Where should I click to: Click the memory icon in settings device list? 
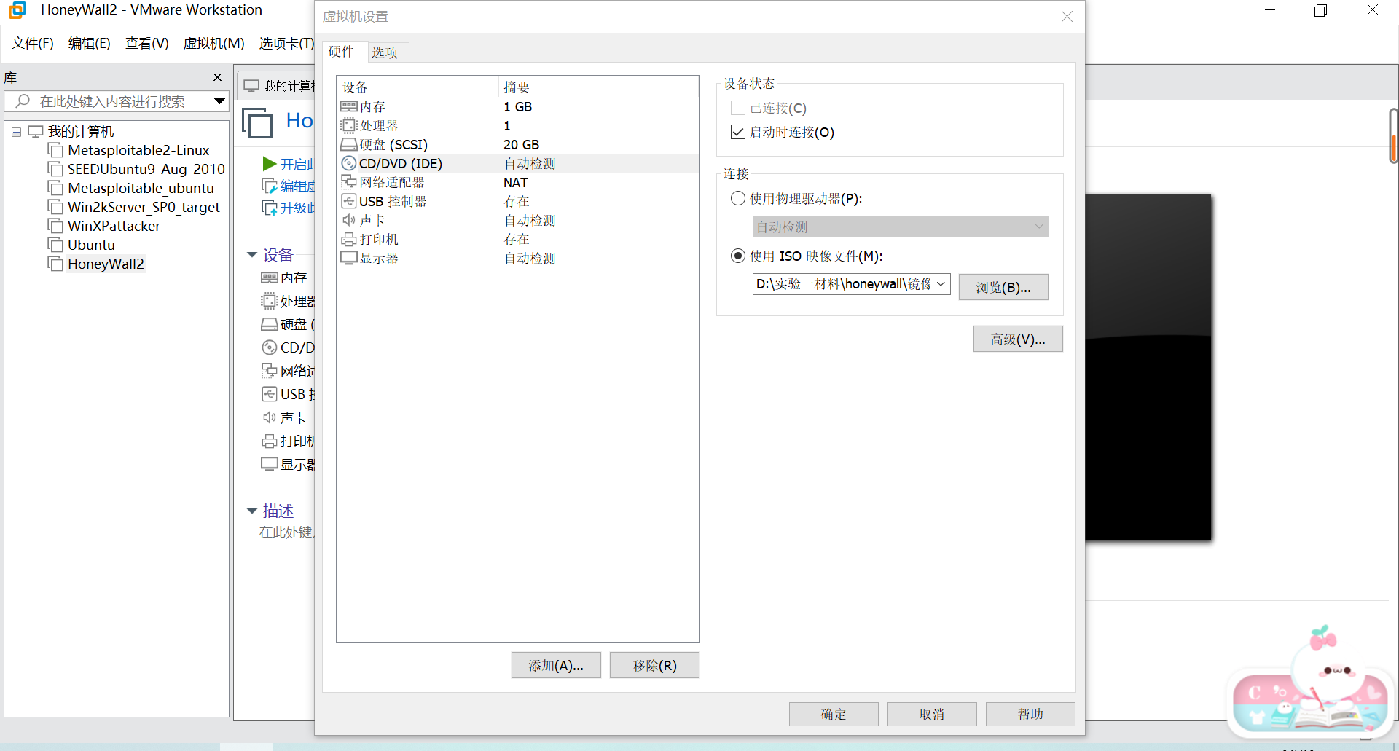click(349, 107)
